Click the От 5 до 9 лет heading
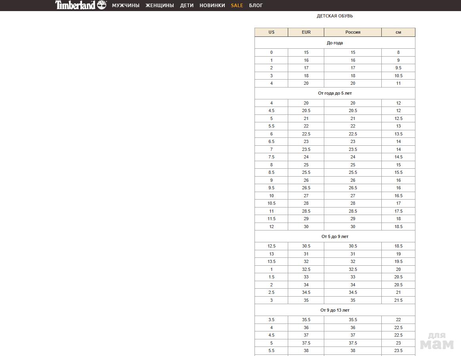Screen dimensions: 461x356 335,237
